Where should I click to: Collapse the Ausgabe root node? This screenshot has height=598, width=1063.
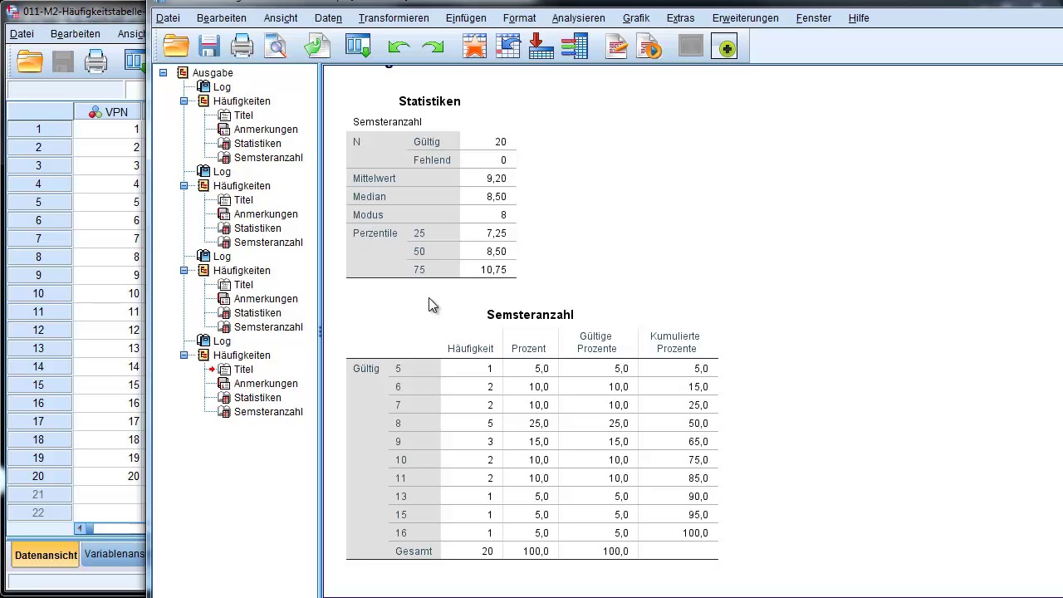[x=164, y=73]
